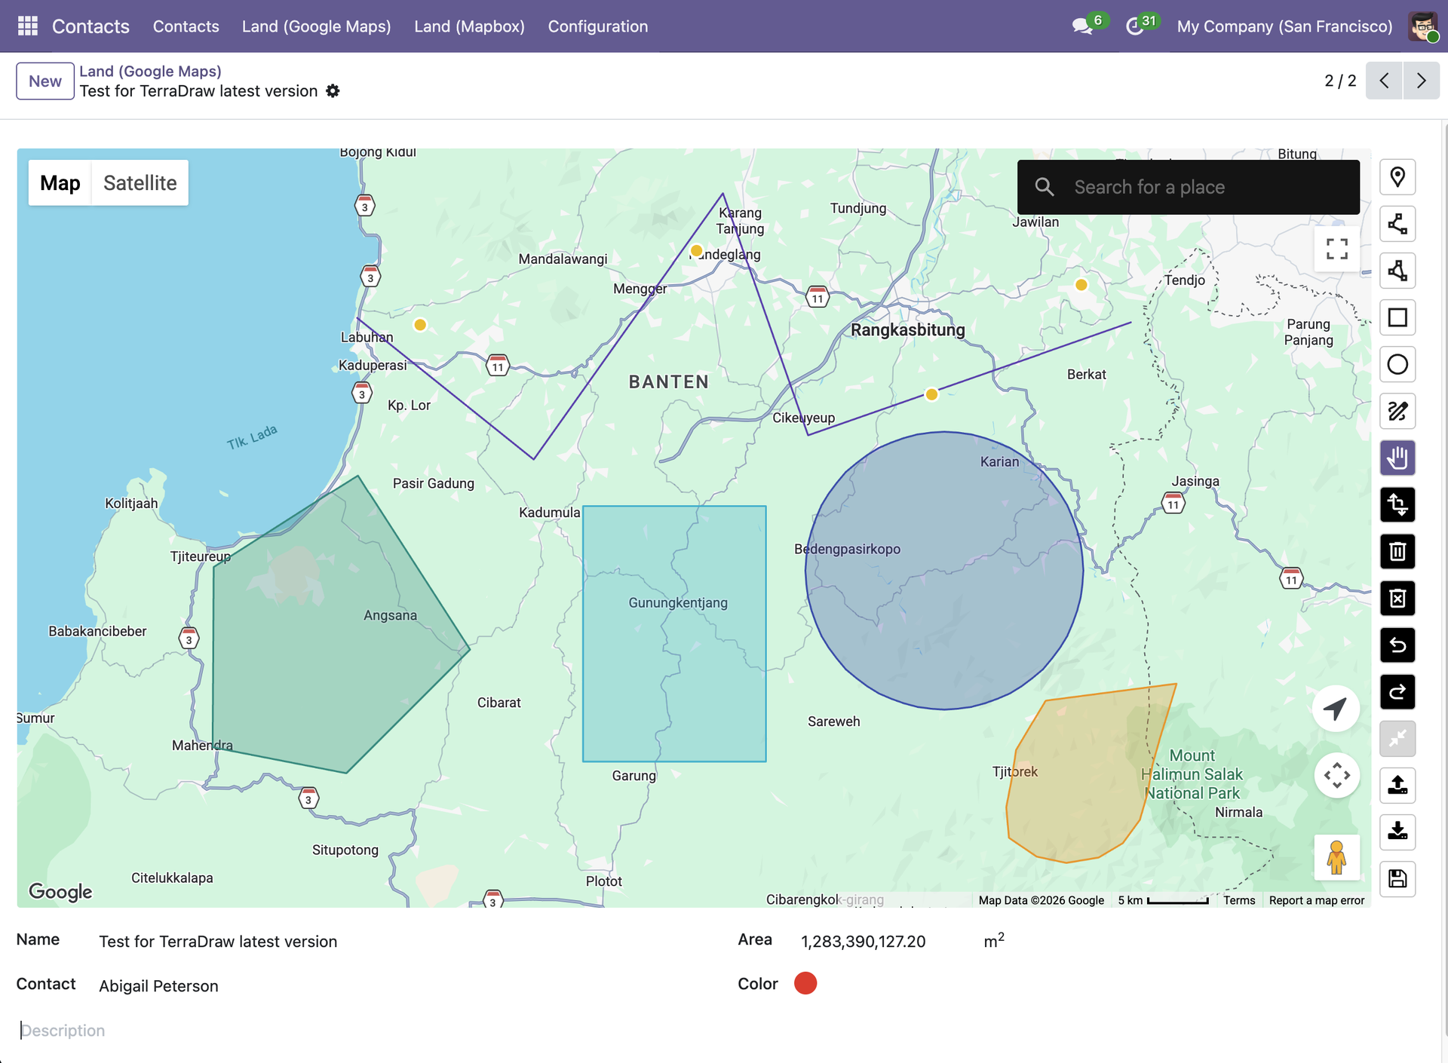Viewport: 1448px width, 1063px height.
Task: Click the download export icon
Action: [x=1397, y=832]
